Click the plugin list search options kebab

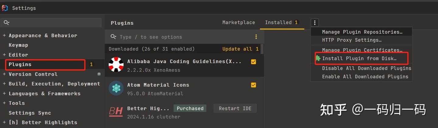pyautogui.click(x=256, y=37)
